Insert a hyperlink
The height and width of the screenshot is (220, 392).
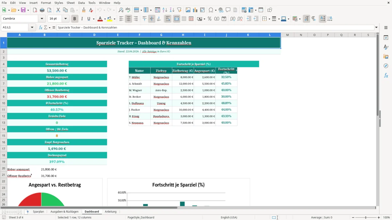(x=221, y=10)
